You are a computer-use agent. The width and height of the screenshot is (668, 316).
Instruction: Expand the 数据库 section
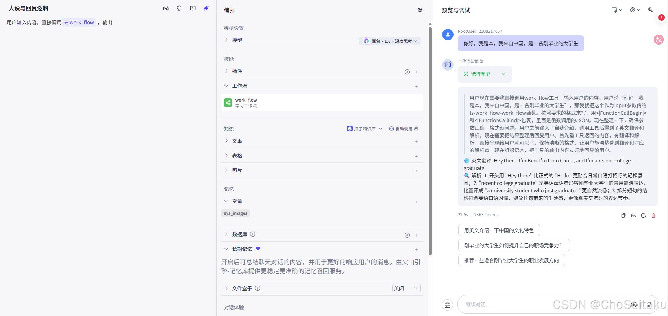[226, 234]
